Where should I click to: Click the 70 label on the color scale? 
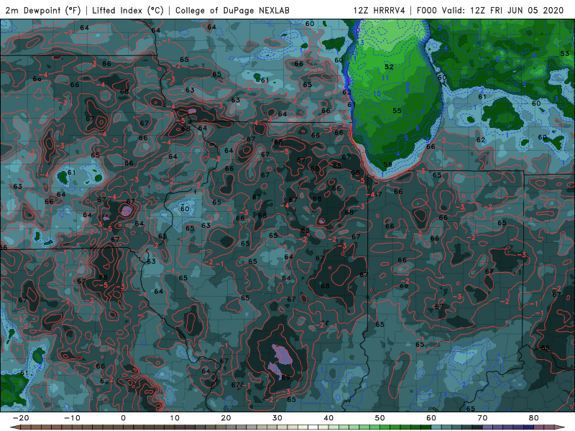coord(482,418)
